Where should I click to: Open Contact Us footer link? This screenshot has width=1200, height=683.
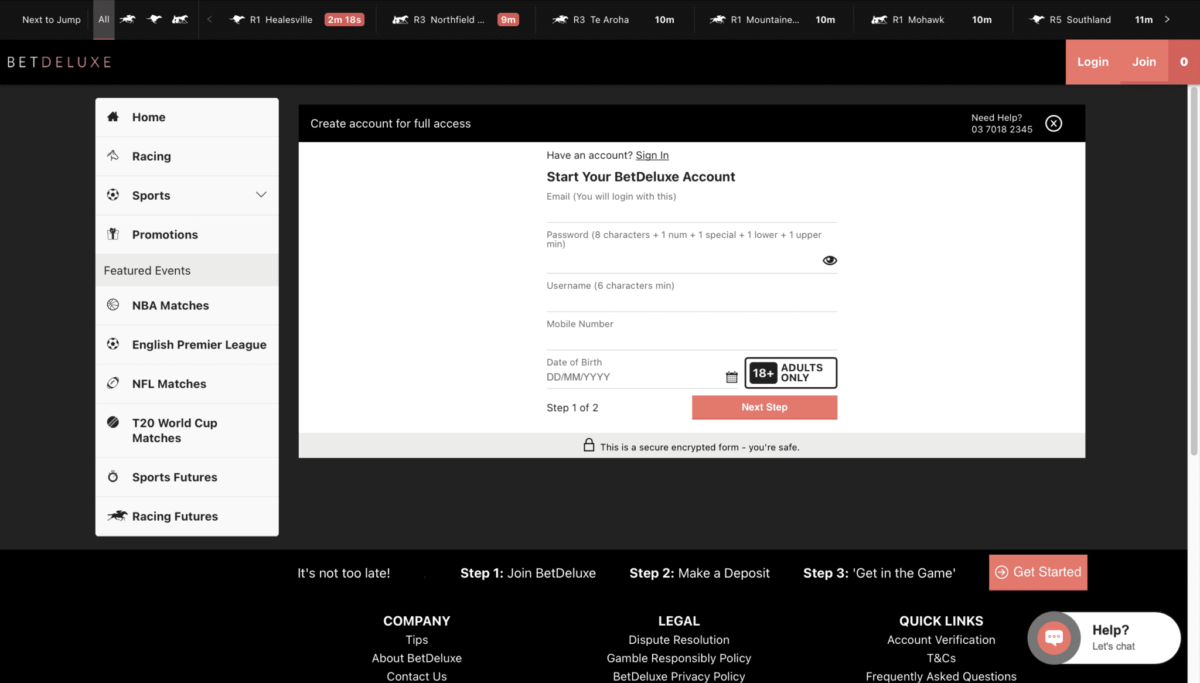[417, 677]
